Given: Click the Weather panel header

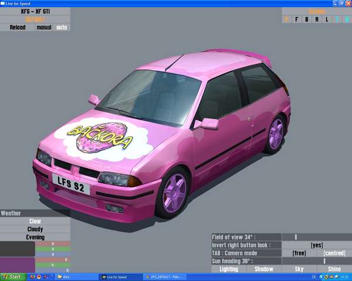Looking at the screenshot, I should [35, 213].
